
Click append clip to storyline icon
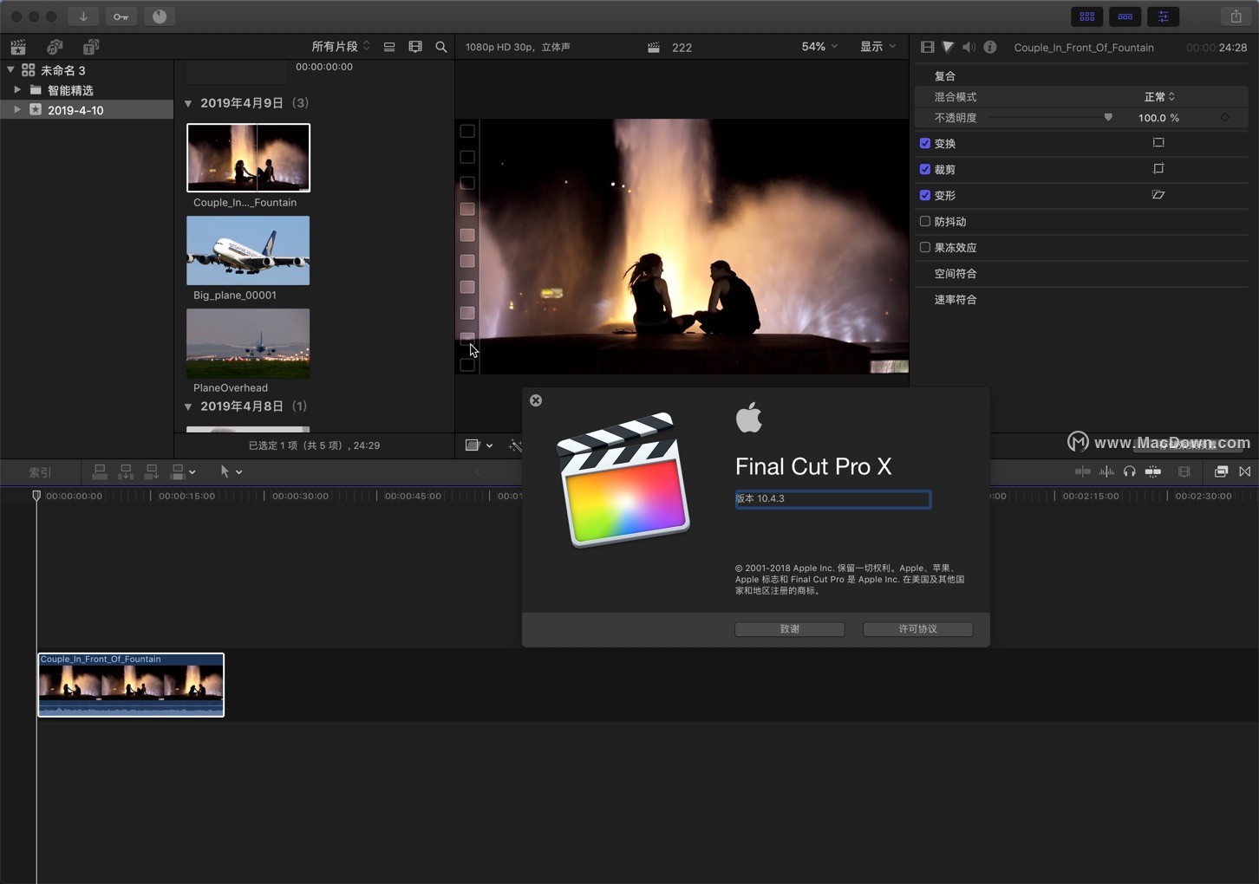(152, 471)
